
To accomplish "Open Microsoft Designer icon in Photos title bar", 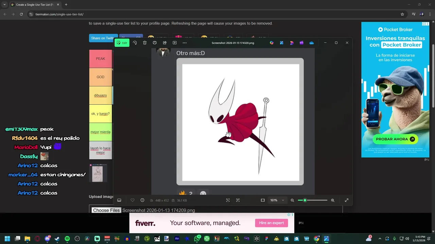I will click(292, 43).
